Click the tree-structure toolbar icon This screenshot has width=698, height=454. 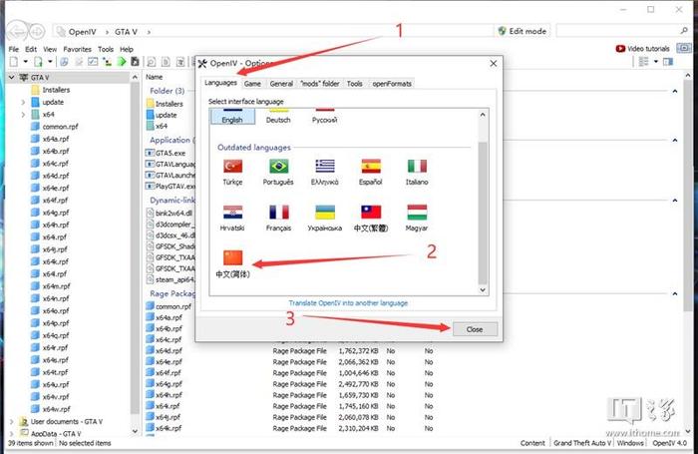tap(107, 62)
